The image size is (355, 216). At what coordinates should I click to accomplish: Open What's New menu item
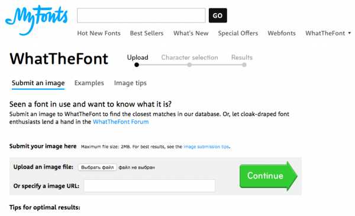click(x=191, y=33)
